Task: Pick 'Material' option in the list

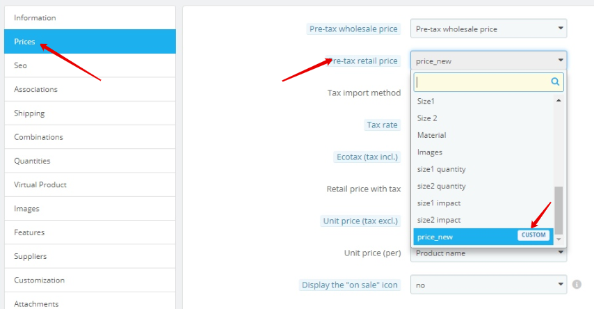Action: click(x=483, y=135)
